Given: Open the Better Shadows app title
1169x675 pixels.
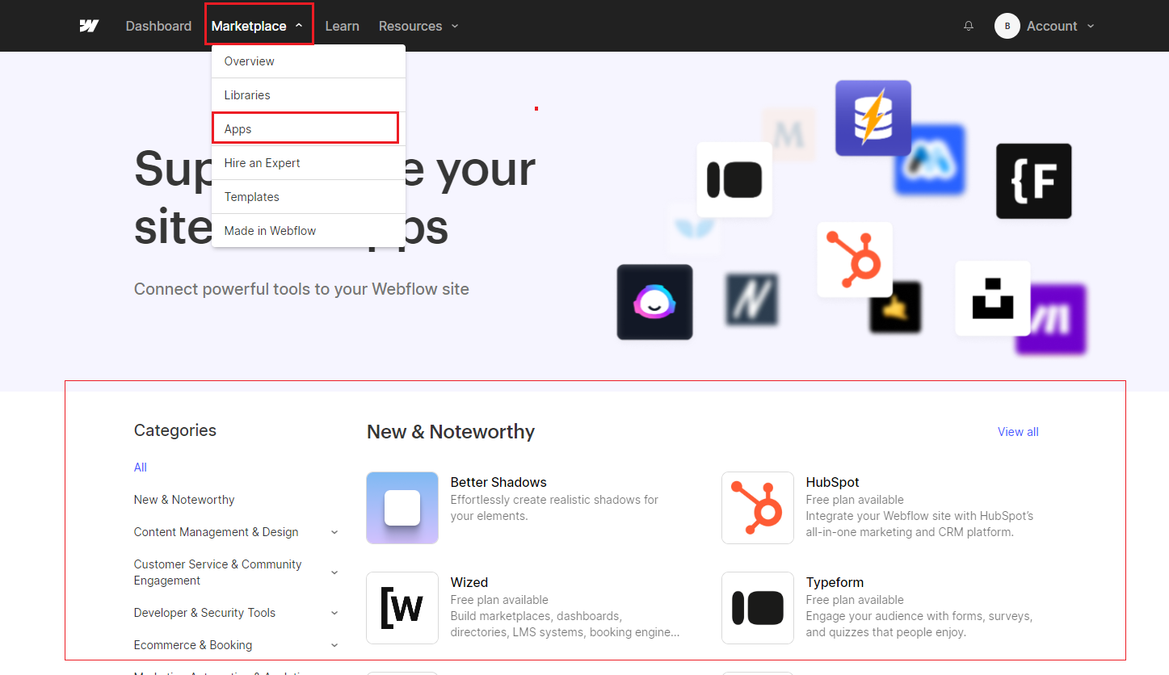Looking at the screenshot, I should pos(498,482).
